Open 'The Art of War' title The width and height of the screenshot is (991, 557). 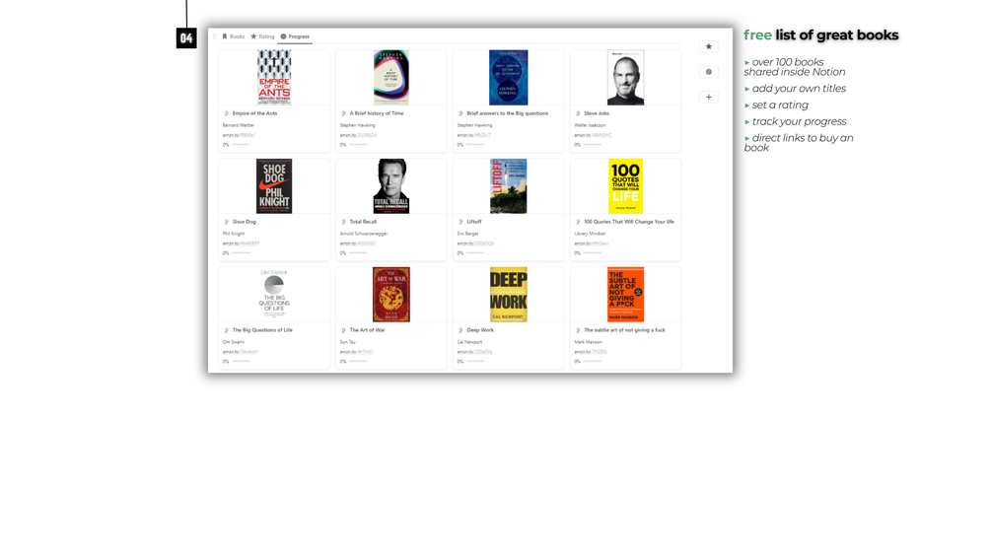click(367, 330)
